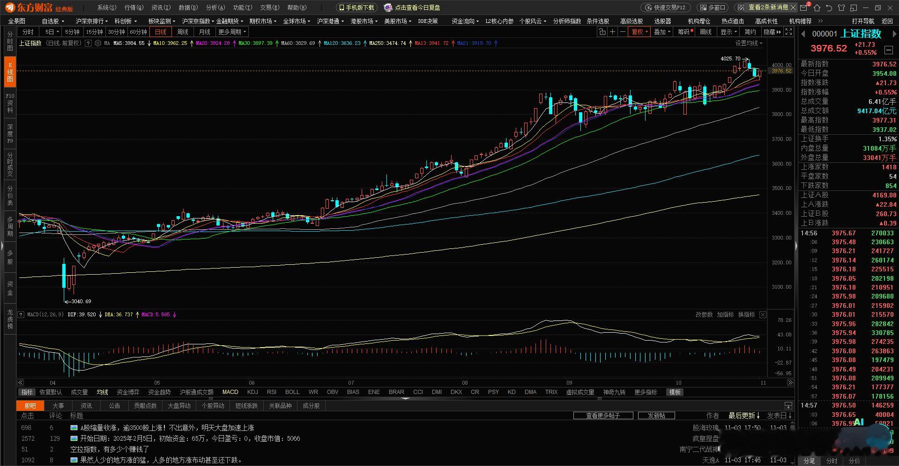The width and height of the screenshot is (899, 466).
Task: Expand the 5日 dropdown
Action: point(52,32)
